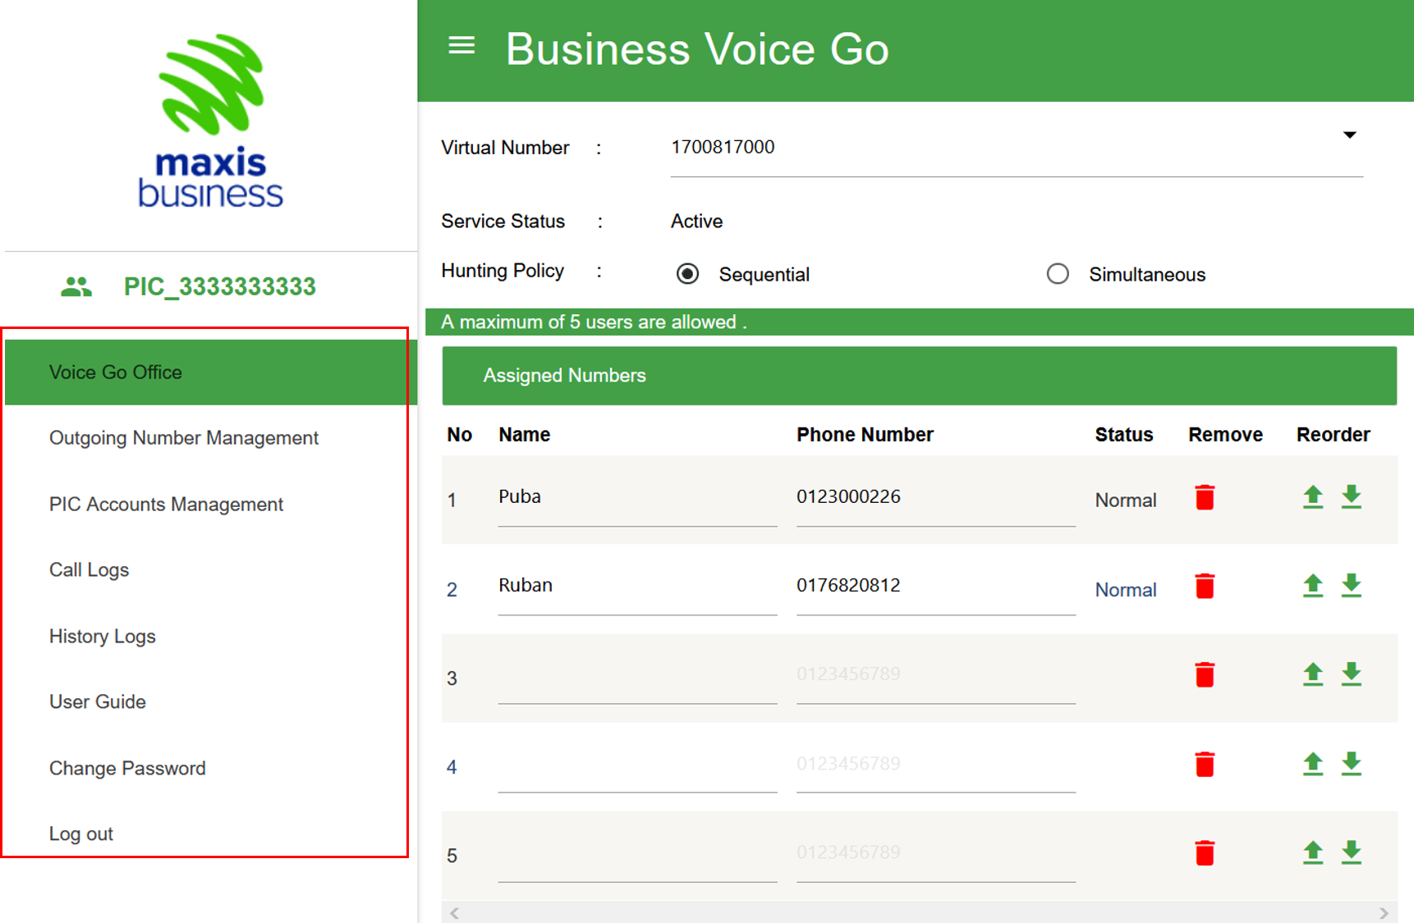This screenshot has height=923, width=1414.
Task: Click row 5 move-up arrow
Action: click(1313, 852)
